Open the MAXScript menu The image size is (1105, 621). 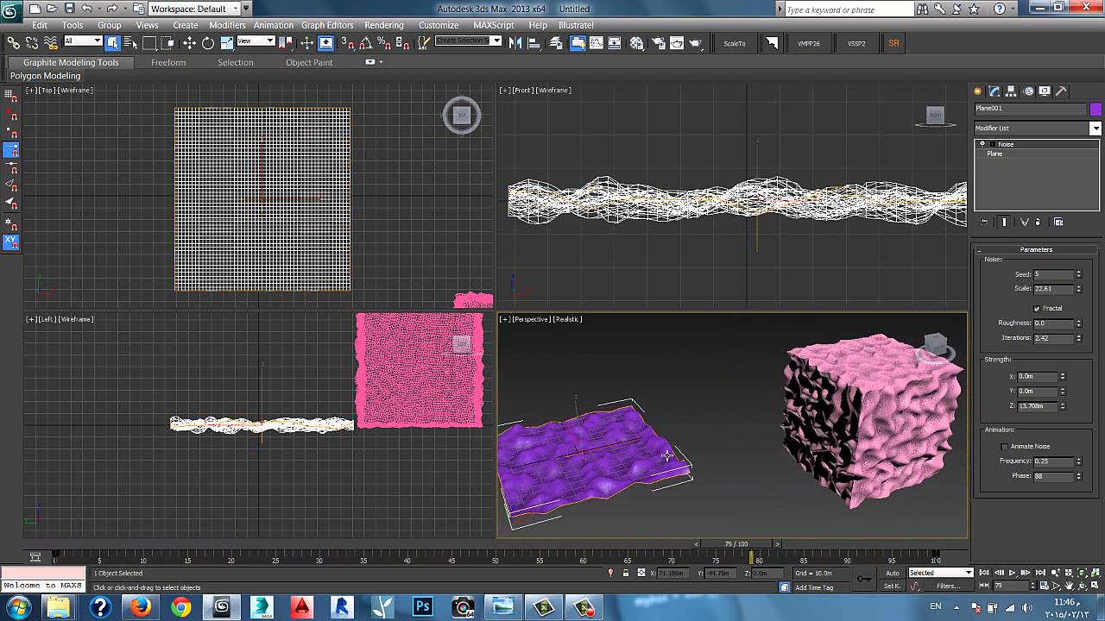point(494,25)
